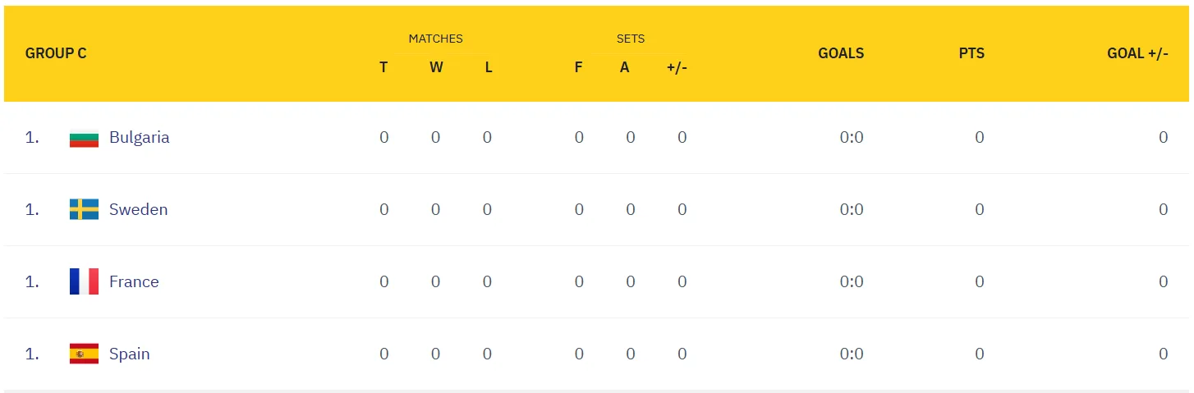This screenshot has width=1194, height=393.
Task: Click Bulgaria's goals value 0:0
Action: 852,138
